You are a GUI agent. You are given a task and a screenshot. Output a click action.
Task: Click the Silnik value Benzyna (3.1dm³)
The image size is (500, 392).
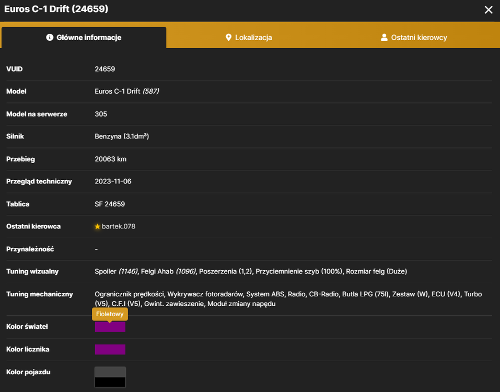122,136
